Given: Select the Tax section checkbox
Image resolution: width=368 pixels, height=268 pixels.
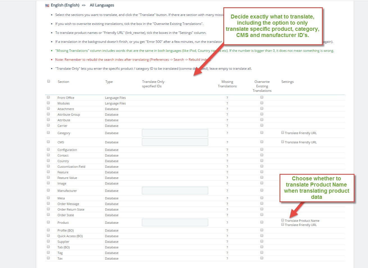Looking at the screenshot, I should click(x=48, y=258).
